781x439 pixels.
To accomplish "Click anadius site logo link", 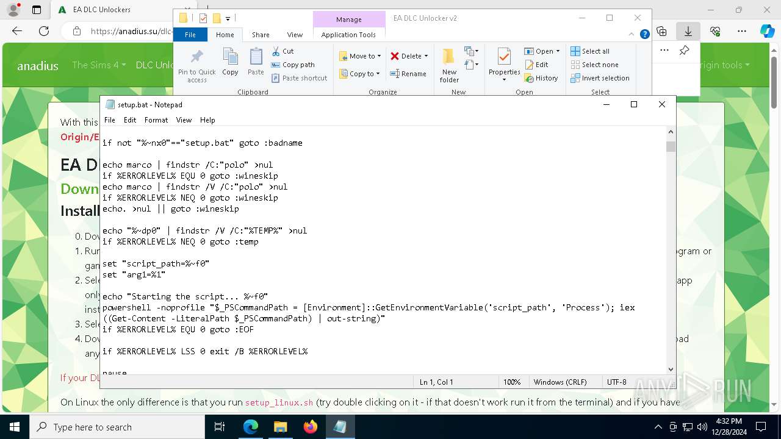I will [x=38, y=66].
